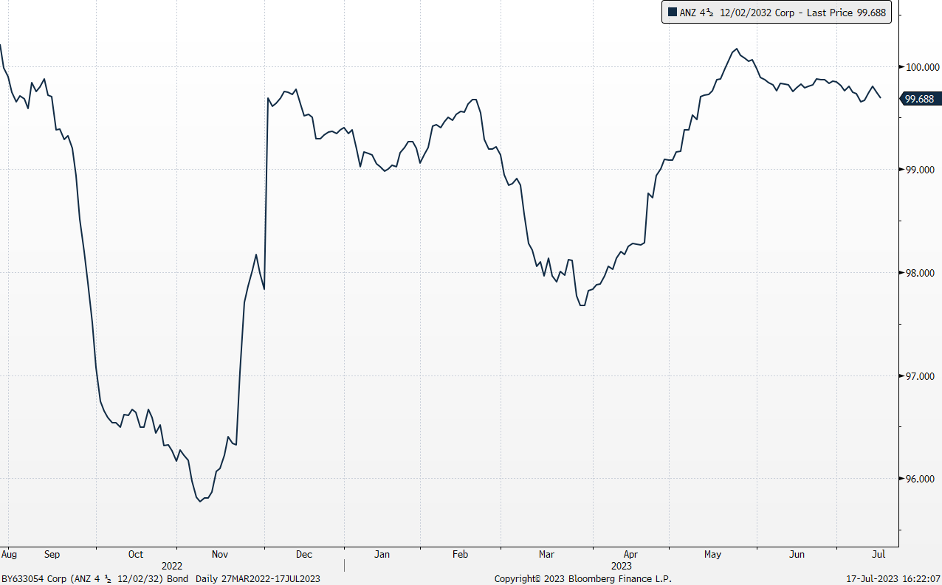
Task: Click the 96.000 y-axis label
Action: (921, 480)
